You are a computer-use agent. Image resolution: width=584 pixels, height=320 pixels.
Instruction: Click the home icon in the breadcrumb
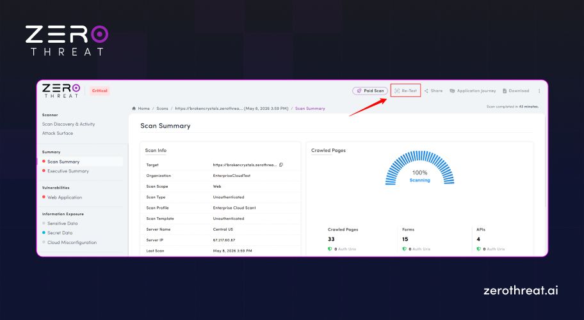coord(134,109)
